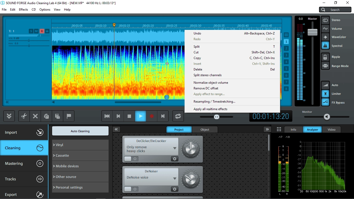The width and height of the screenshot is (354, 199).
Task: Choose Remove DC offset
Action: pyautogui.click(x=232, y=88)
